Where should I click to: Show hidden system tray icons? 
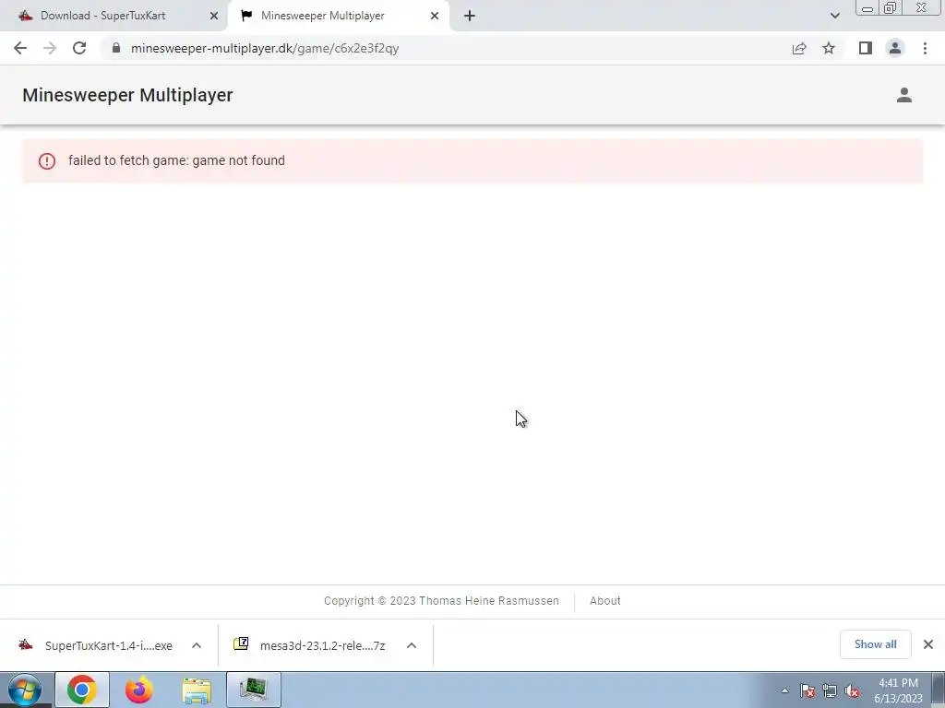coord(784,690)
